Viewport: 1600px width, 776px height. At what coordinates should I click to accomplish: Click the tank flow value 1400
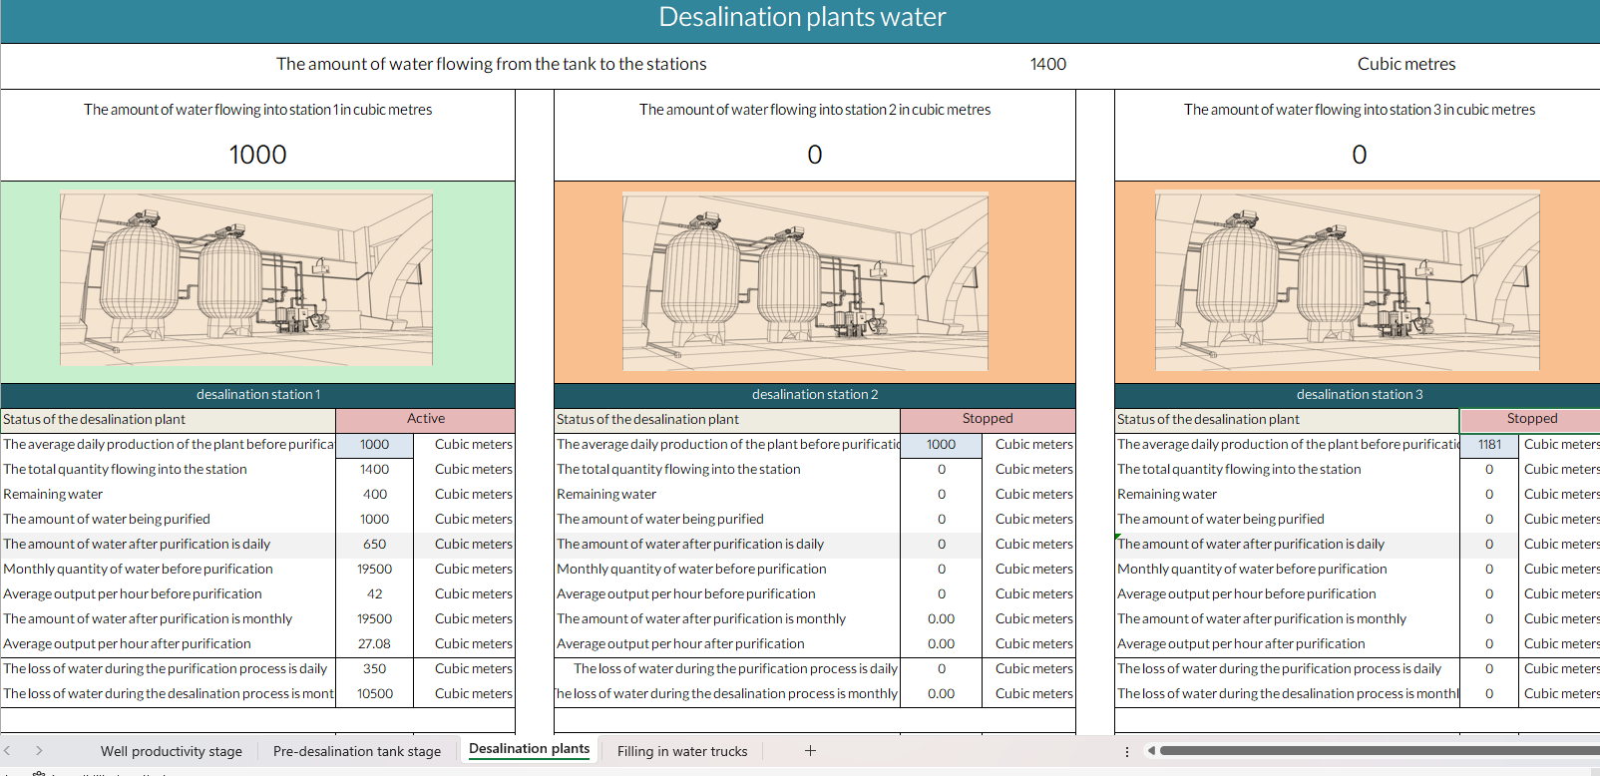(x=1047, y=64)
